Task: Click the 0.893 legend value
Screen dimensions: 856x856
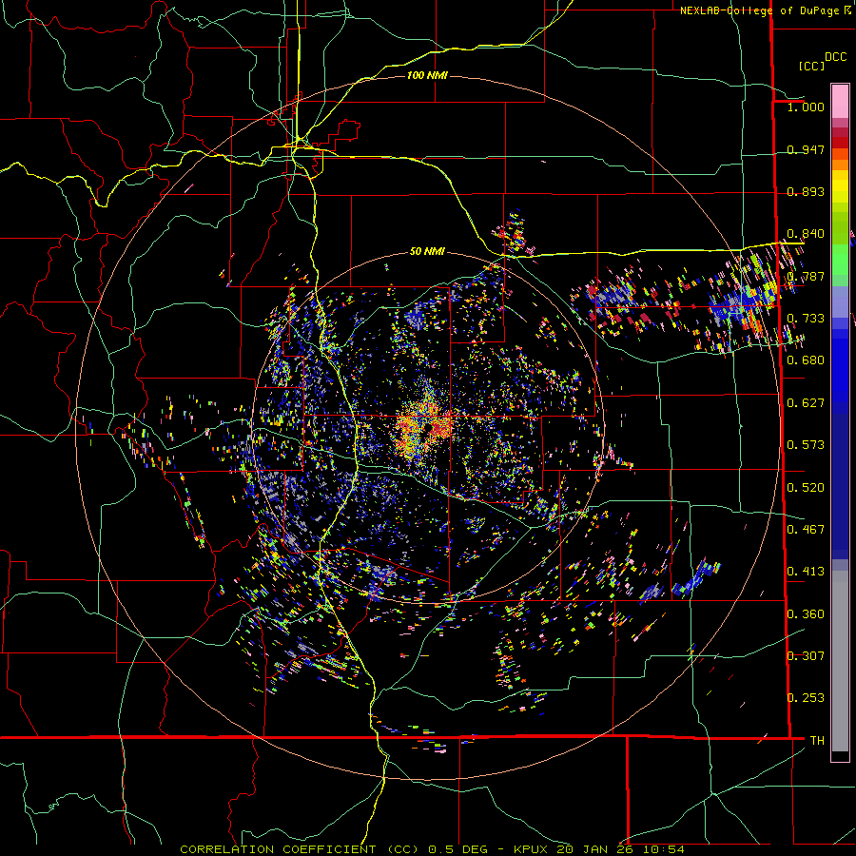Action: click(x=806, y=191)
